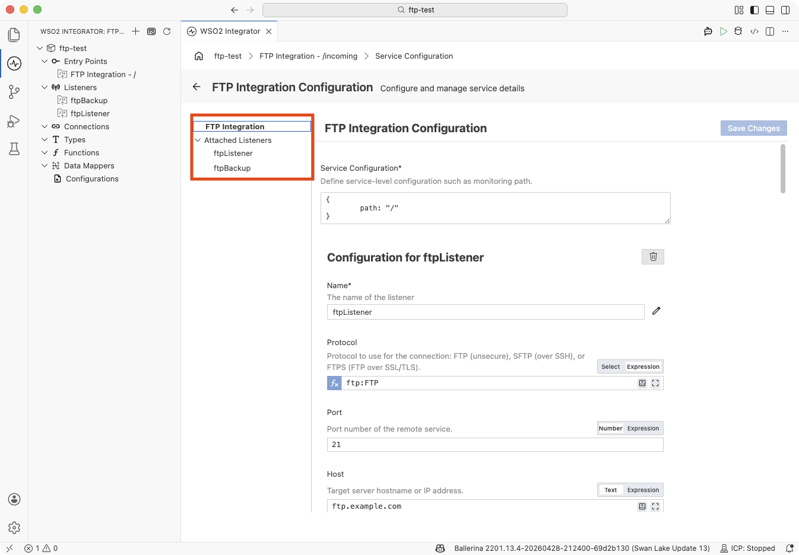Collapse Entry Points tree section
The width and height of the screenshot is (799, 555).
[x=45, y=61]
